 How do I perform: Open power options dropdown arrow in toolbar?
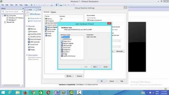[34, 5]
